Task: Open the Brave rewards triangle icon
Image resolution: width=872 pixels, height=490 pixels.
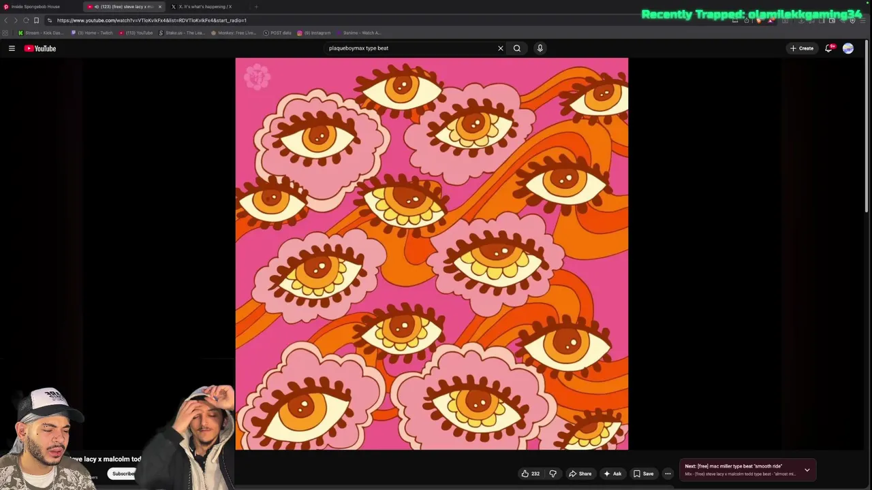Action: pos(770,20)
